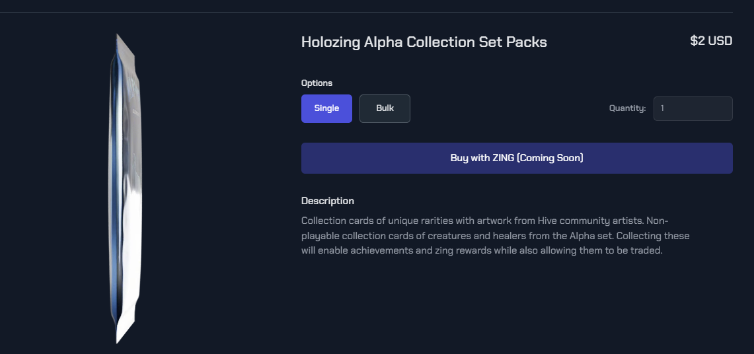This screenshot has height=354, width=754.
Task: Click the Description heading
Action: click(x=327, y=201)
